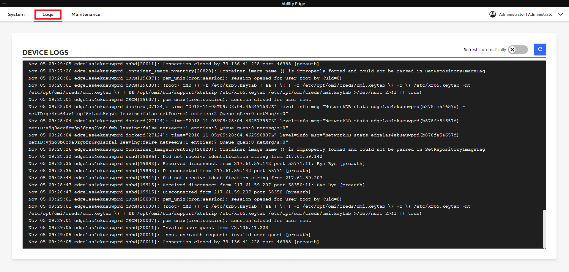Click the "Refresh automatically" label text
569x272 pixels.
[x=485, y=50]
